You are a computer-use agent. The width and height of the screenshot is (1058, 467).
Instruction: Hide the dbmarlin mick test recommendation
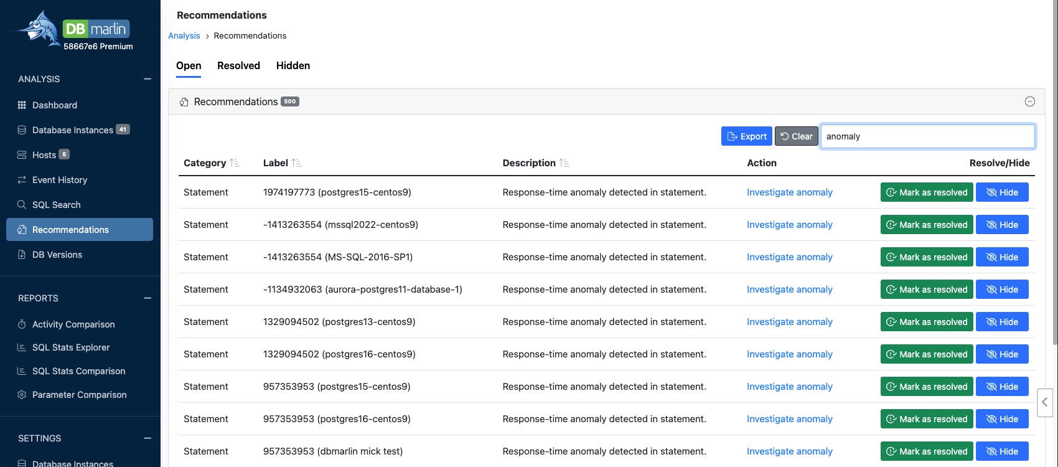click(x=1002, y=451)
